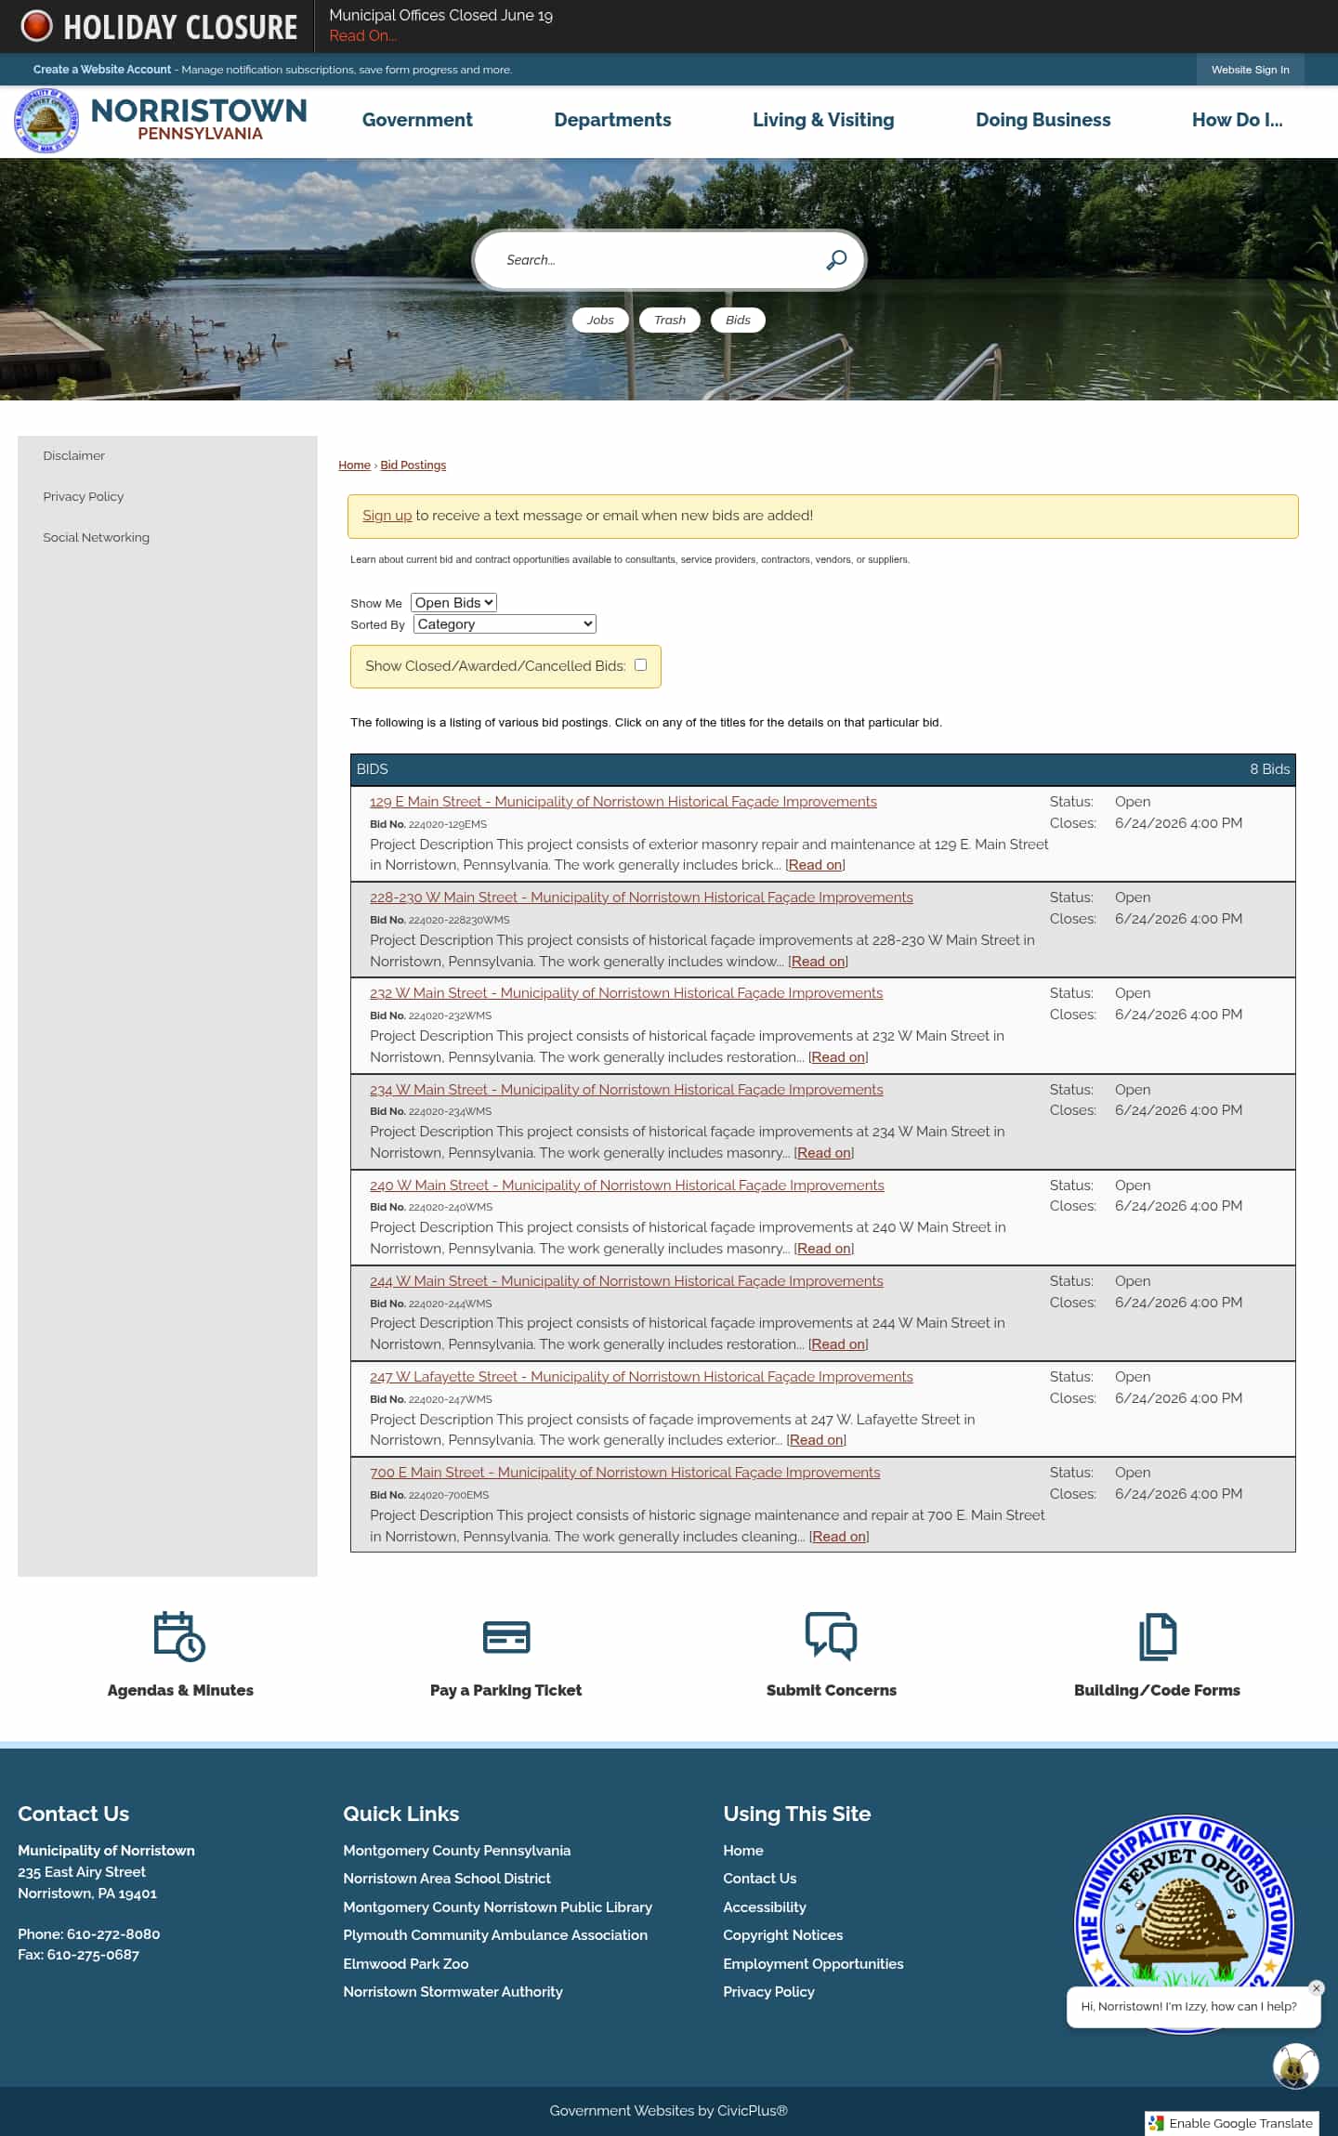
Task: Click the Trash quick search button
Action: pyautogui.click(x=669, y=320)
